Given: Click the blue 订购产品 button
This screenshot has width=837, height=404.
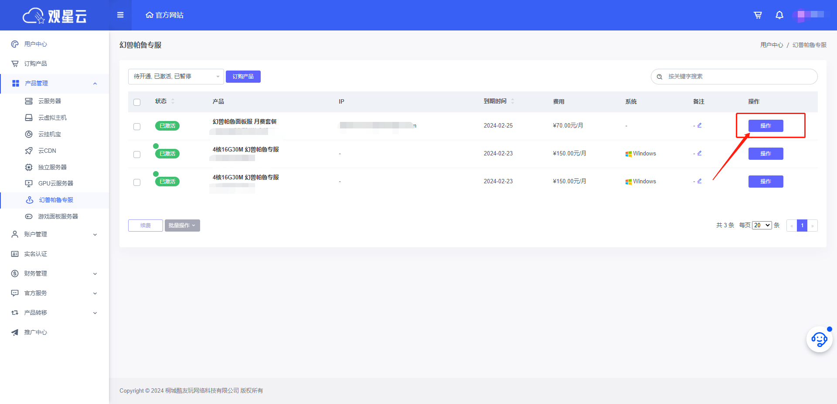Looking at the screenshot, I should tap(243, 77).
